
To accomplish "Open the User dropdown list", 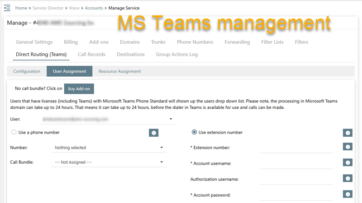I will tap(108, 119).
